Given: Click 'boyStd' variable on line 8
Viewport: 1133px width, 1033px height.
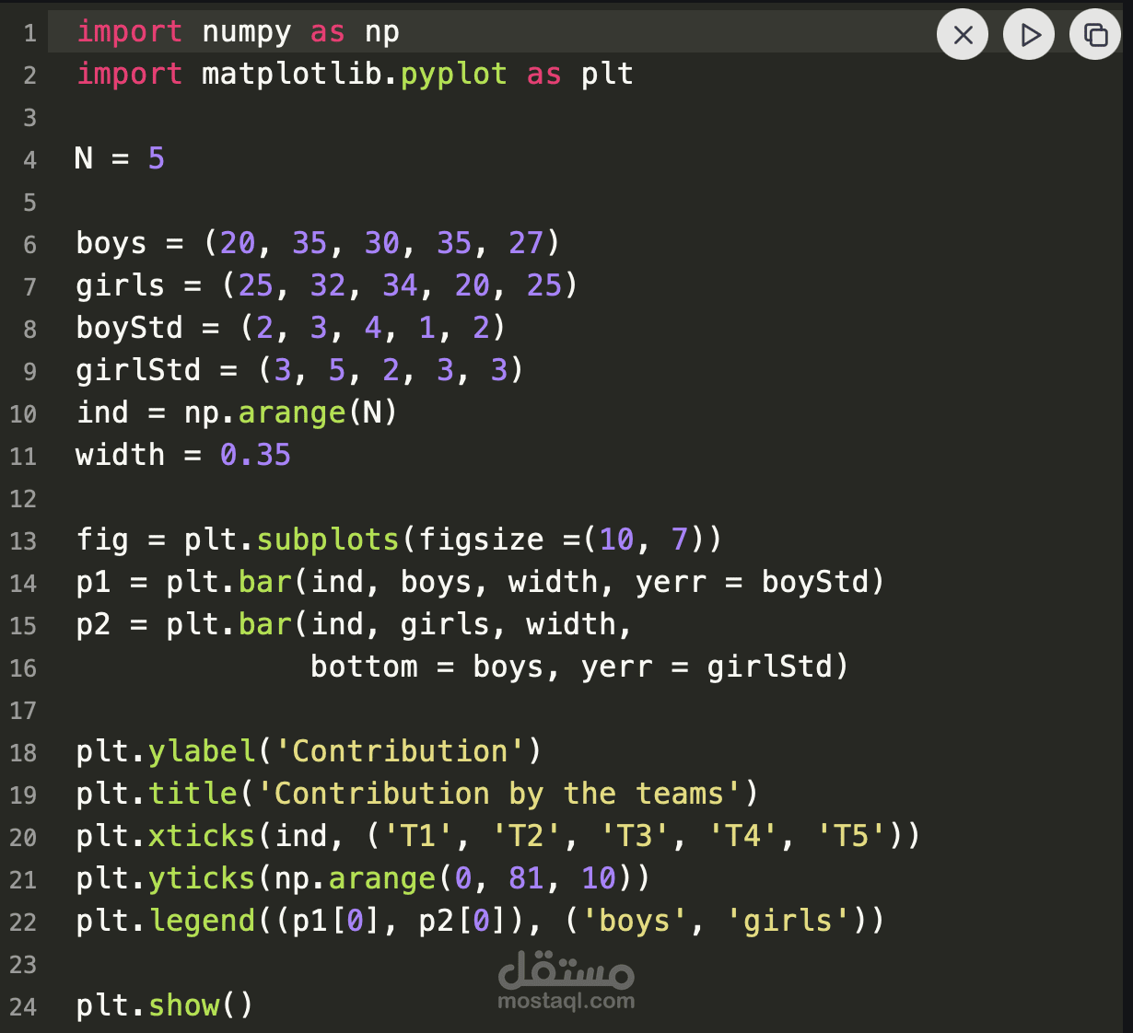Looking at the screenshot, I should pyautogui.click(x=130, y=328).
